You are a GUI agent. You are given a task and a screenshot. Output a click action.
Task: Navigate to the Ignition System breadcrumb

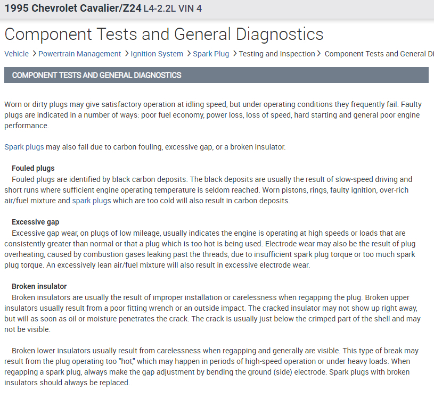(157, 54)
